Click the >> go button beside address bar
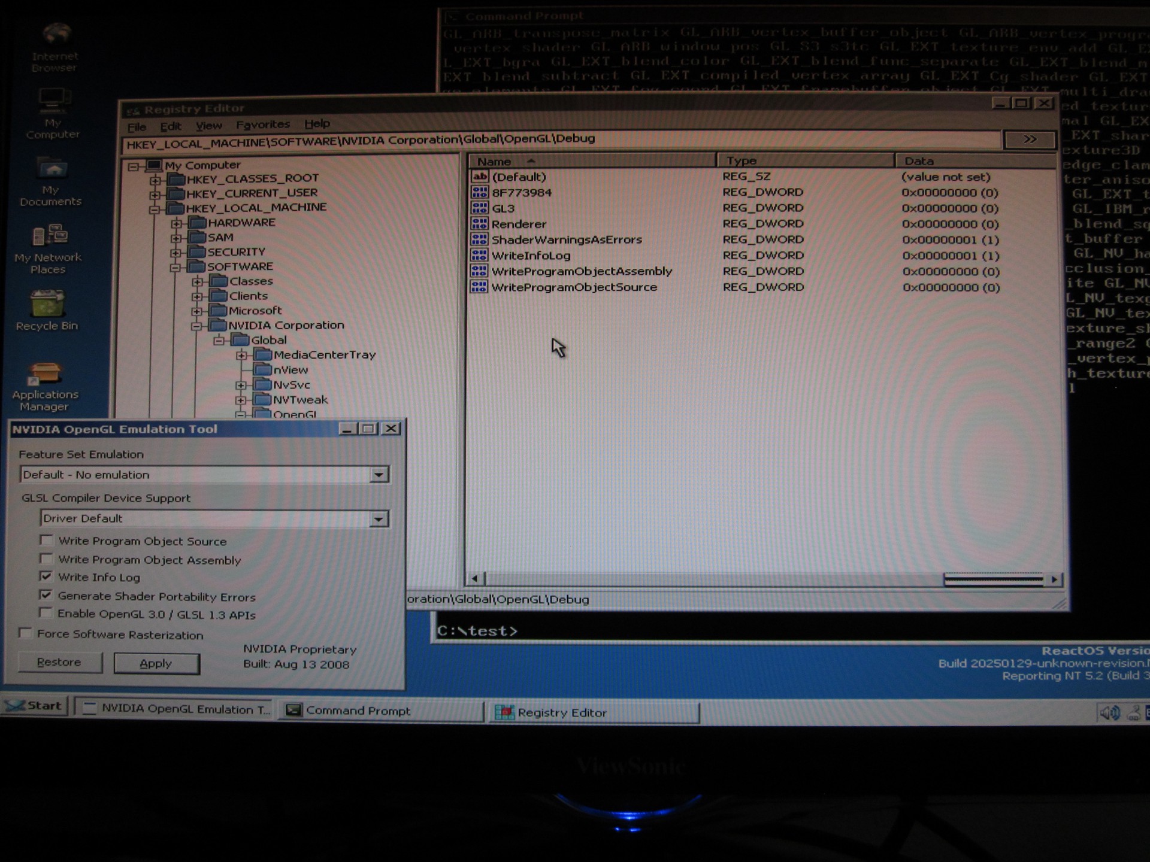 (x=1030, y=139)
